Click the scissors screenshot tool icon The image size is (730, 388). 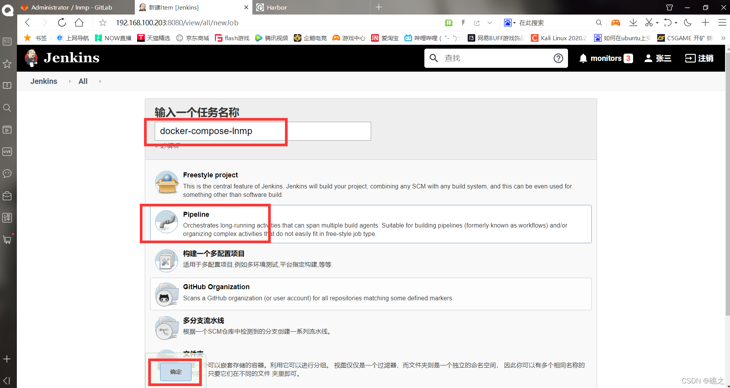tap(648, 23)
